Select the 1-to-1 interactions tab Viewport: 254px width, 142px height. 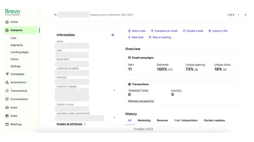click(x=185, y=121)
